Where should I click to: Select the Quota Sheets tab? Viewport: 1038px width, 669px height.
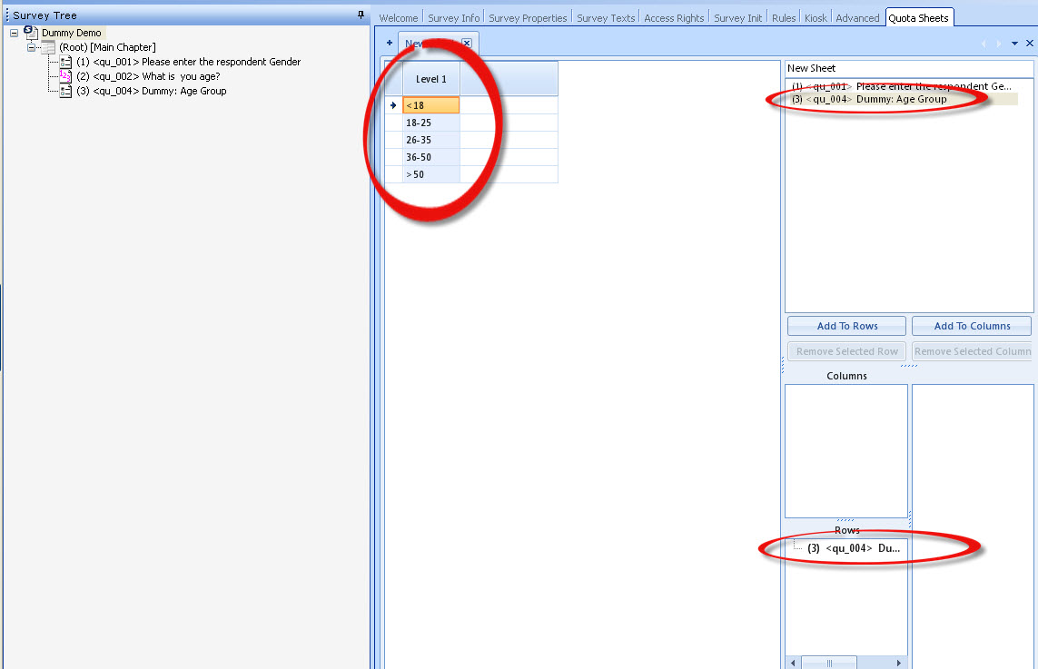[x=919, y=18]
